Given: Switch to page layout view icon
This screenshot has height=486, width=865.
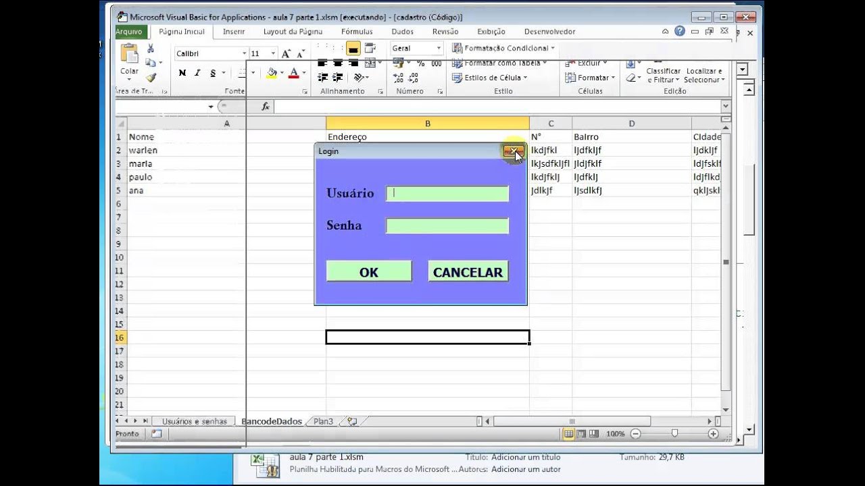Looking at the screenshot, I should pos(583,433).
